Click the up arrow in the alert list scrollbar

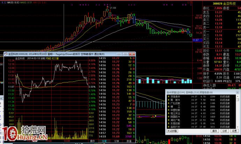tap(238, 96)
